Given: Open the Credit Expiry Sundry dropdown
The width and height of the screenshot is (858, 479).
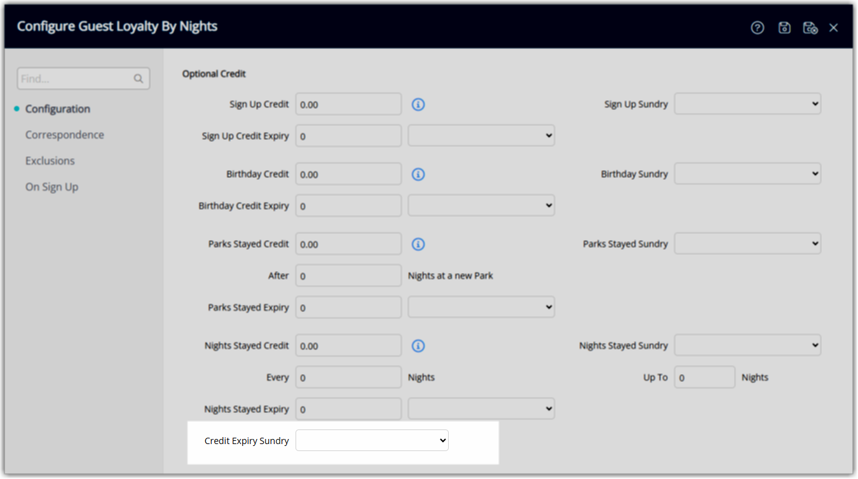Looking at the screenshot, I should click(x=372, y=441).
